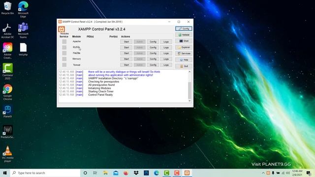
Task: Select the Recycle Bin desktop icon
Action: (8, 8)
